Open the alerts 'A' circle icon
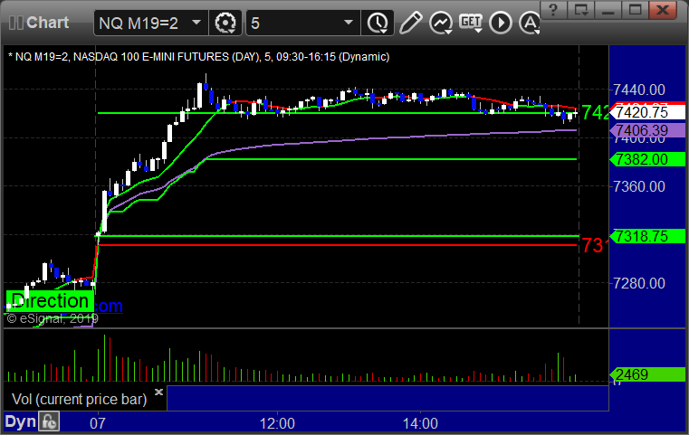This screenshot has width=689, height=435. [530, 23]
